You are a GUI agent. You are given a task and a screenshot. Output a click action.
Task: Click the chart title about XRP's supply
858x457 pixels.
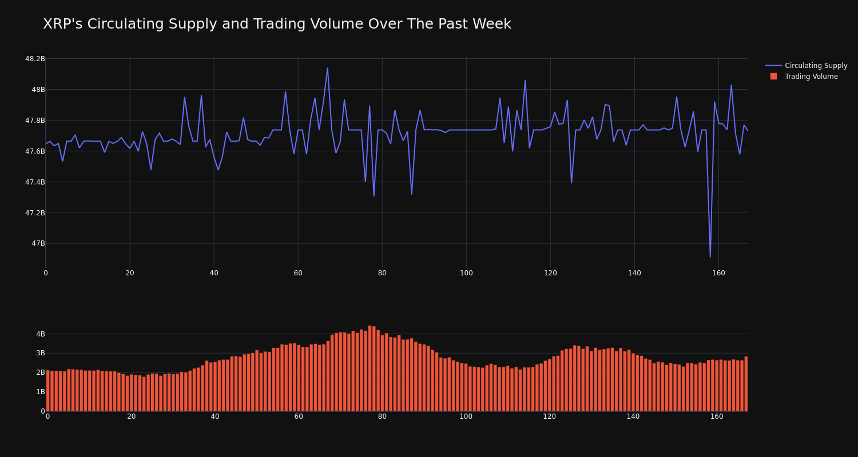click(277, 24)
